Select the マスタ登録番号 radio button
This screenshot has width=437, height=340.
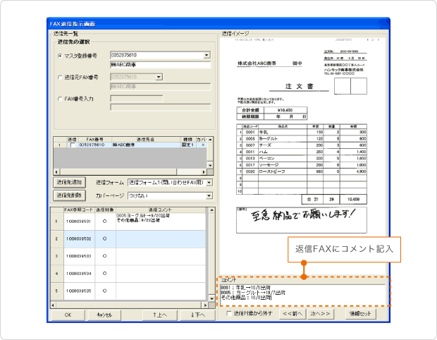[60, 56]
